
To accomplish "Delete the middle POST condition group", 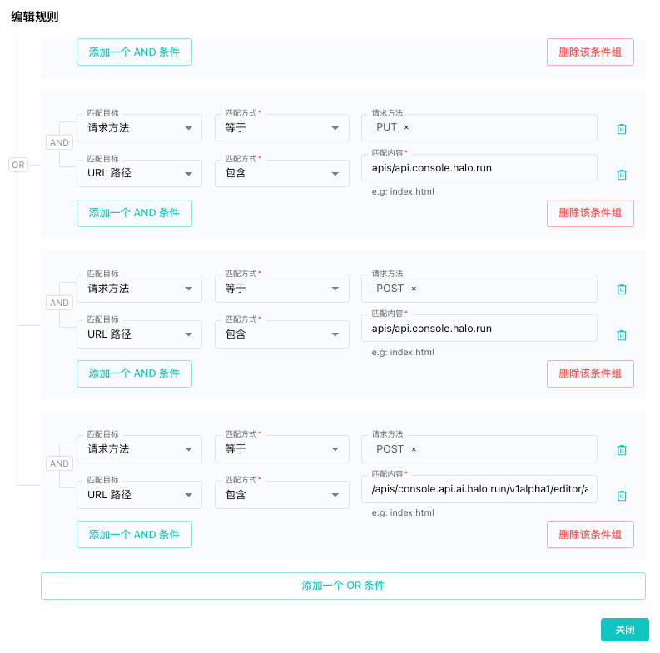I will [x=590, y=373].
